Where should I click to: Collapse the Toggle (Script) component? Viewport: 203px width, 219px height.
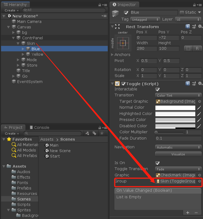point(112,84)
